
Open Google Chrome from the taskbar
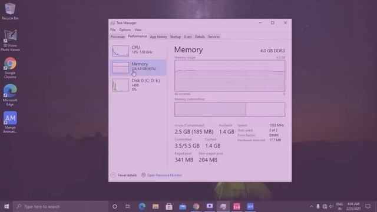tap(196, 207)
